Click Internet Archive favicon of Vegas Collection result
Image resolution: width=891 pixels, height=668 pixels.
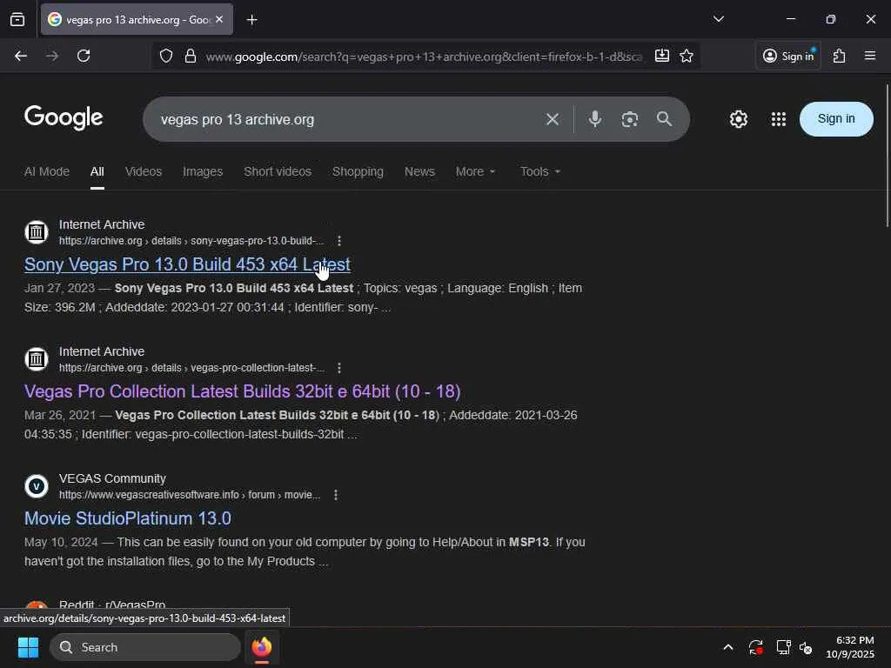tap(37, 359)
